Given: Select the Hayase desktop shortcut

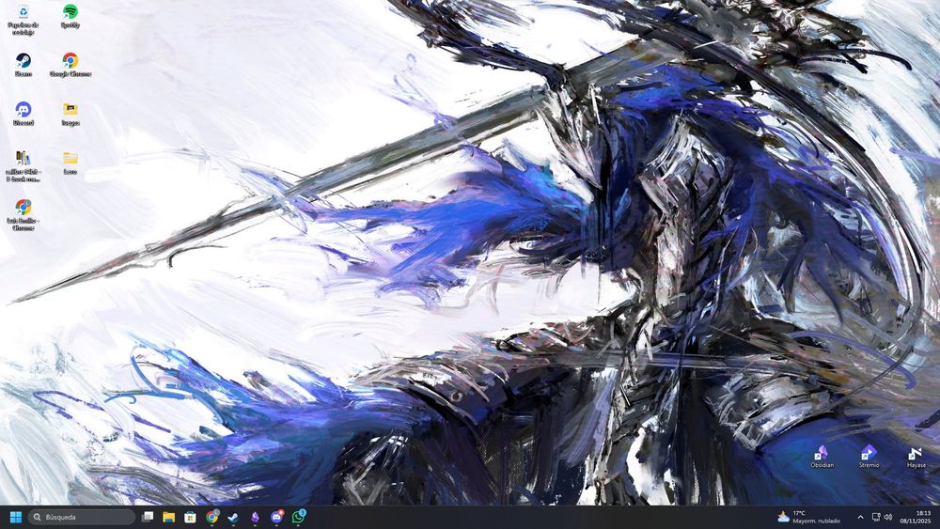Looking at the screenshot, I should (916, 457).
